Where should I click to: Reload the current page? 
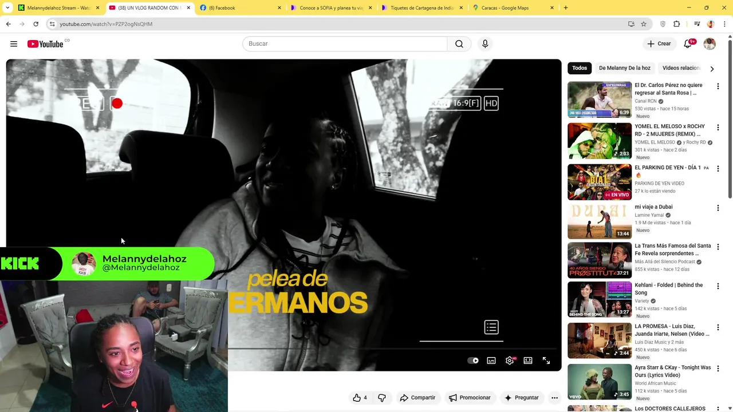(36, 24)
